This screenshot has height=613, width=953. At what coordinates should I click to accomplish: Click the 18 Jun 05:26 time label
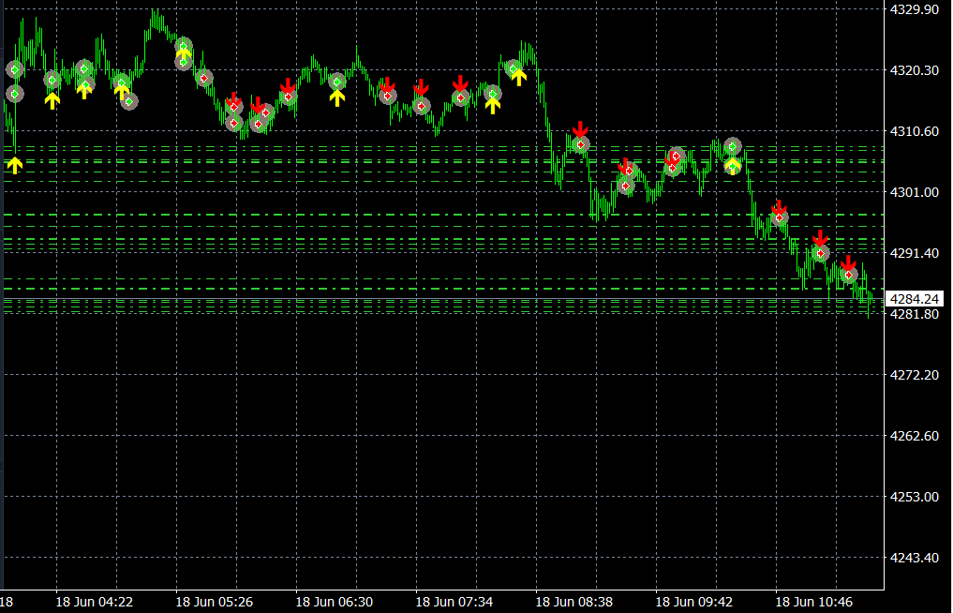tap(214, 602)
